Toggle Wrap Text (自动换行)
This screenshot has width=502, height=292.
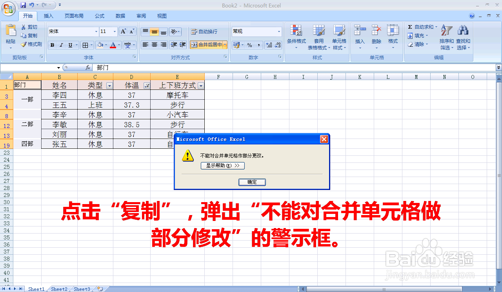204,31
